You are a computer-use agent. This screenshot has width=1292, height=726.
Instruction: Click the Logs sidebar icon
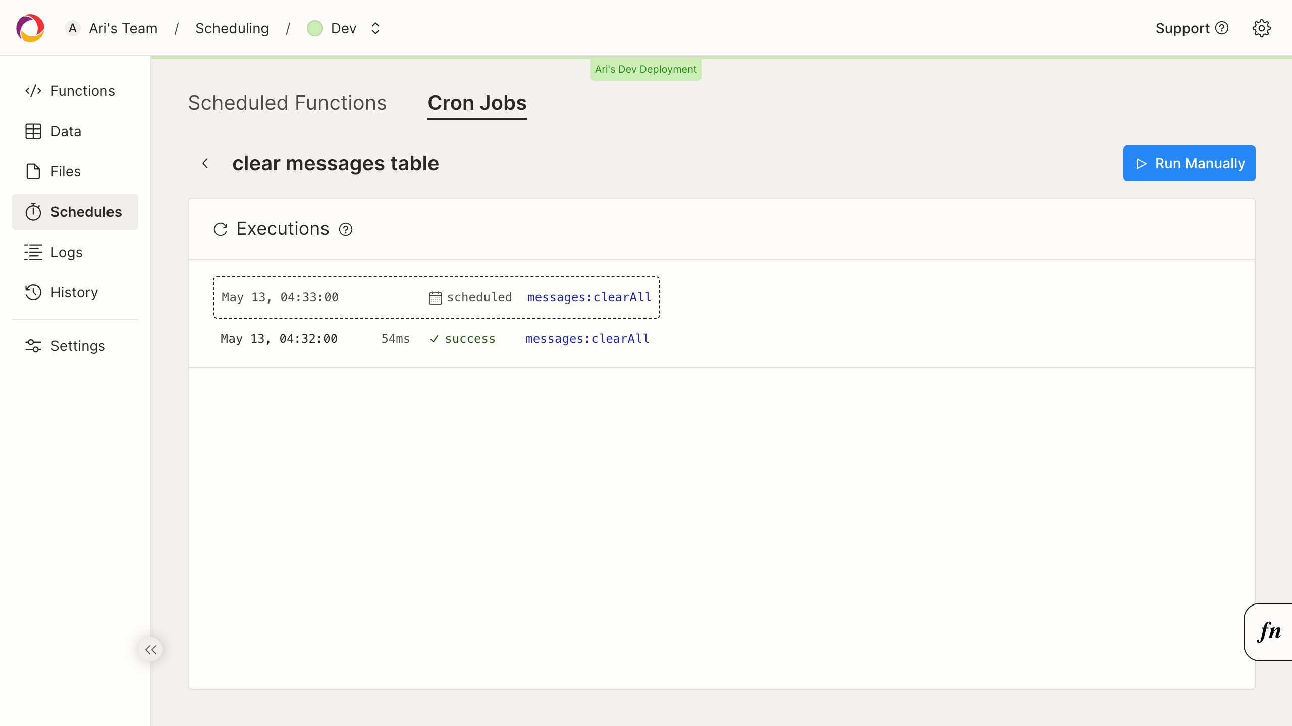click(x=33, y=253)
